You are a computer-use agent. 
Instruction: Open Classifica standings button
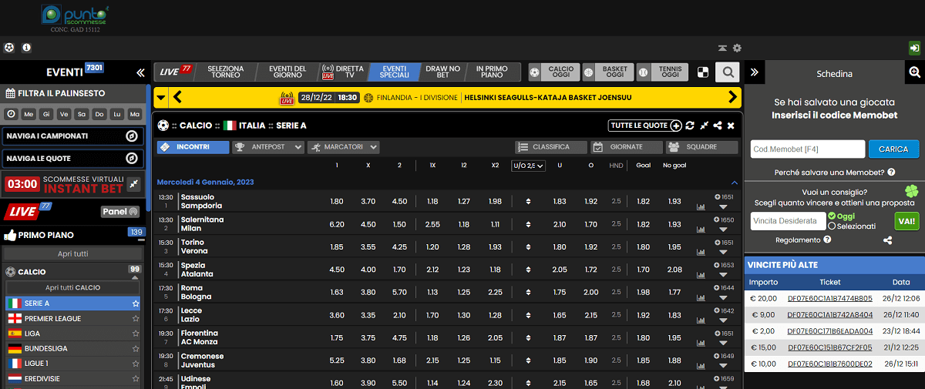click(550, 146)
